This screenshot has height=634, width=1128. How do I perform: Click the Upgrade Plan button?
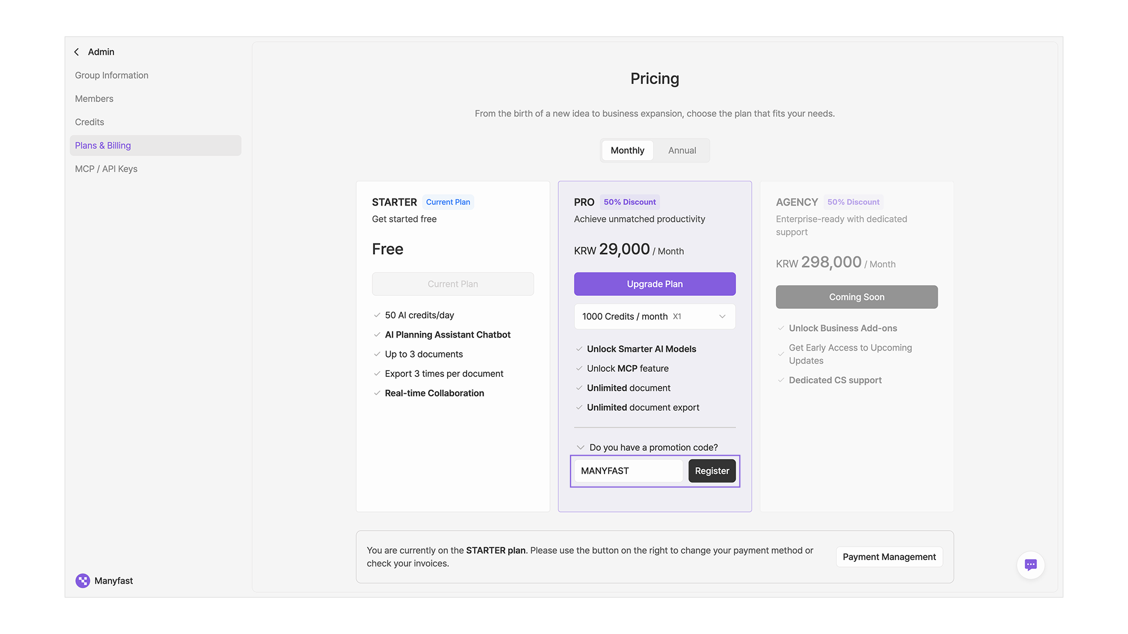(654, 284)
